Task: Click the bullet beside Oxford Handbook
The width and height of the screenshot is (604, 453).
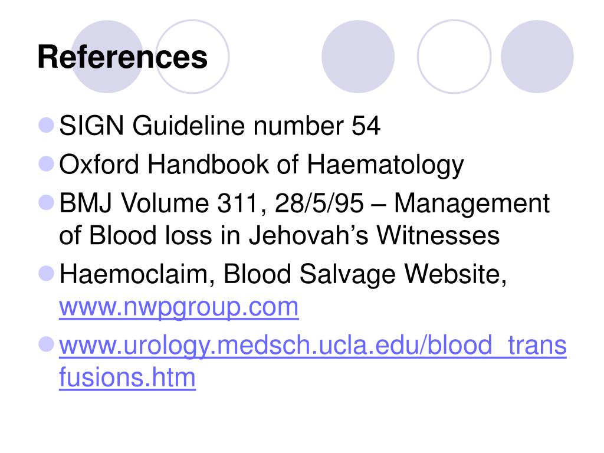Action: pyautogui.click(x=46, y=163)
